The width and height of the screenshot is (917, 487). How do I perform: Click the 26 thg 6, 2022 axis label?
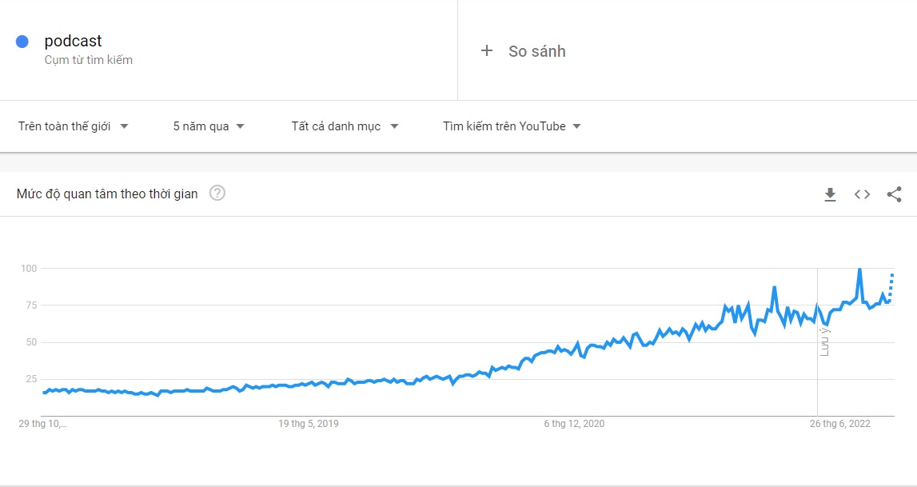coord(839,424)
